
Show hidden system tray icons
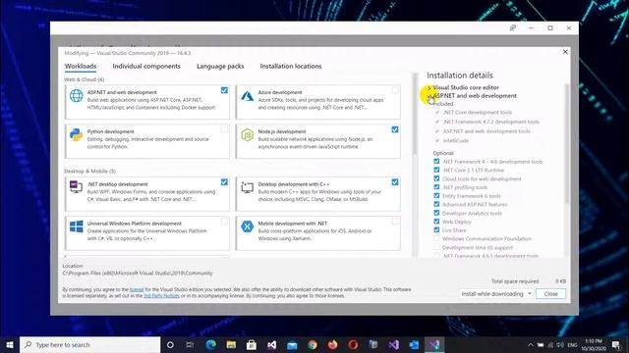tap(531, 344)
